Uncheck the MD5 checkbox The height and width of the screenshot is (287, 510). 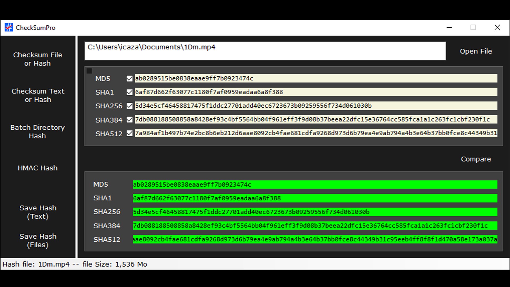(129, 79)
